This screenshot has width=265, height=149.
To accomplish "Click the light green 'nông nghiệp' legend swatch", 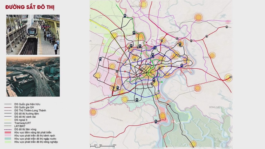I will click(x=8, y=142).
